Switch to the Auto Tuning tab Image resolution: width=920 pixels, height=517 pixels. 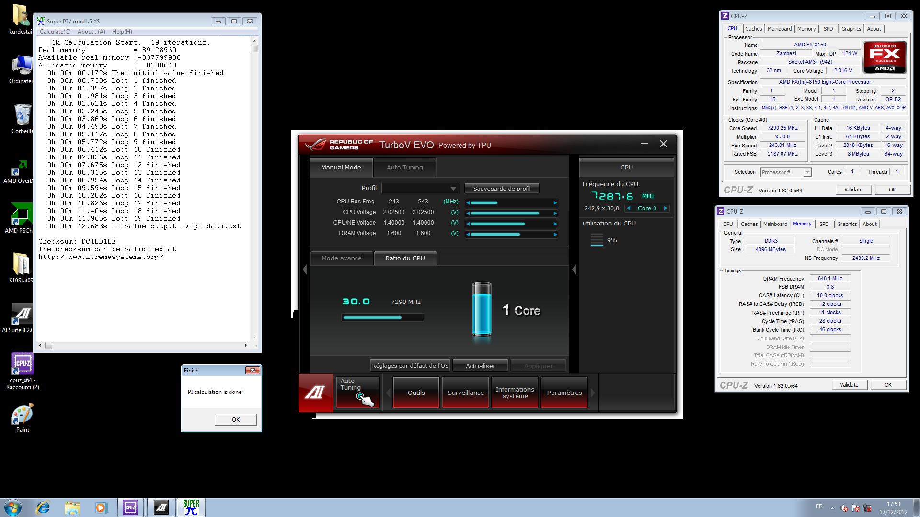[405, 167]
